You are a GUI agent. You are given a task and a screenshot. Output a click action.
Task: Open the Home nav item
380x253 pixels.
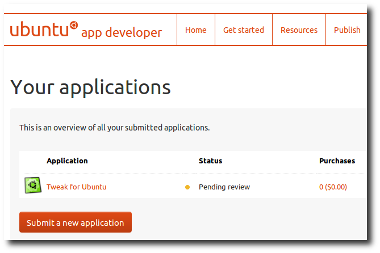(196, 29)
